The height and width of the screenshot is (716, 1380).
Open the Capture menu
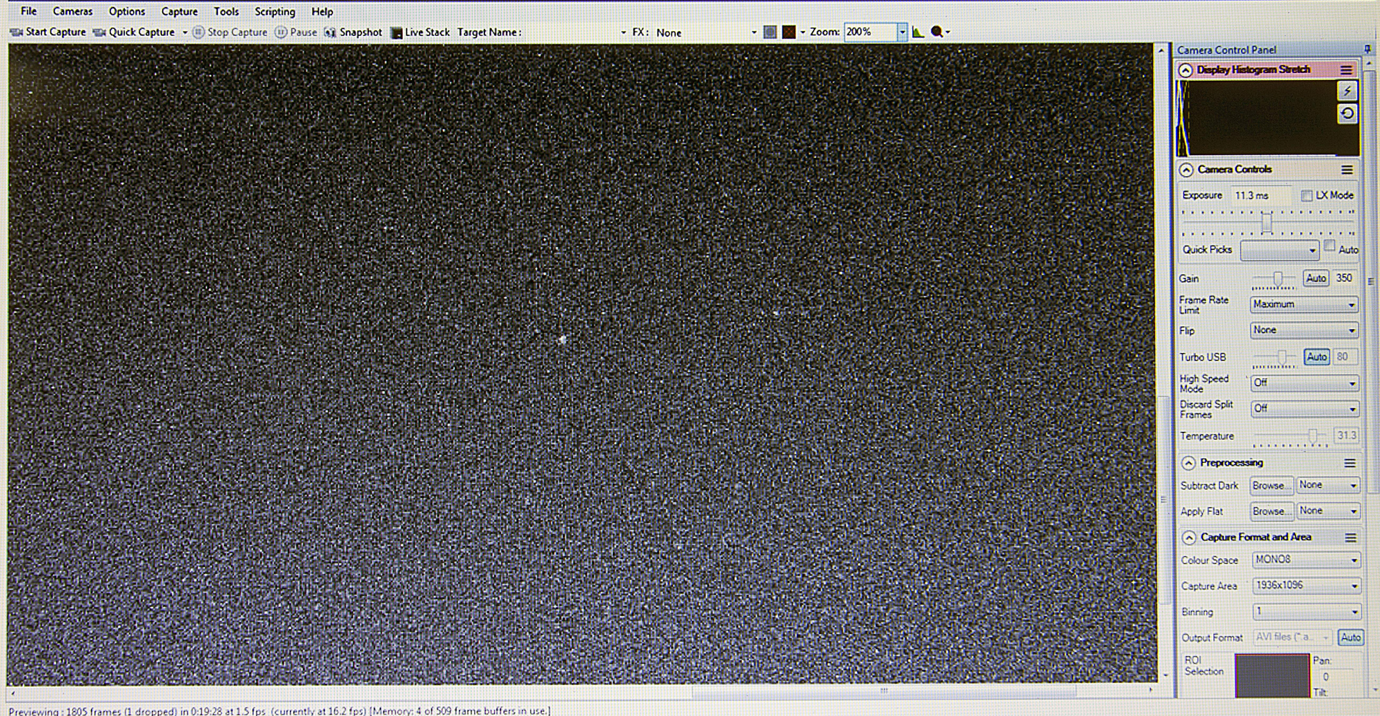(x=179, y=11)
